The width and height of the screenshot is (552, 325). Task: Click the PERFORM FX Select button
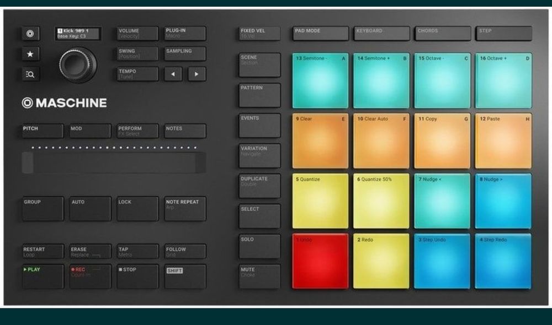pyautogui.click(x=137, y=131)
